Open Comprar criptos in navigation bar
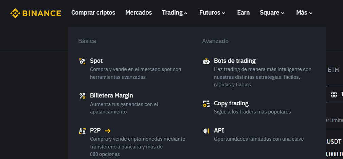 point(93,13)
